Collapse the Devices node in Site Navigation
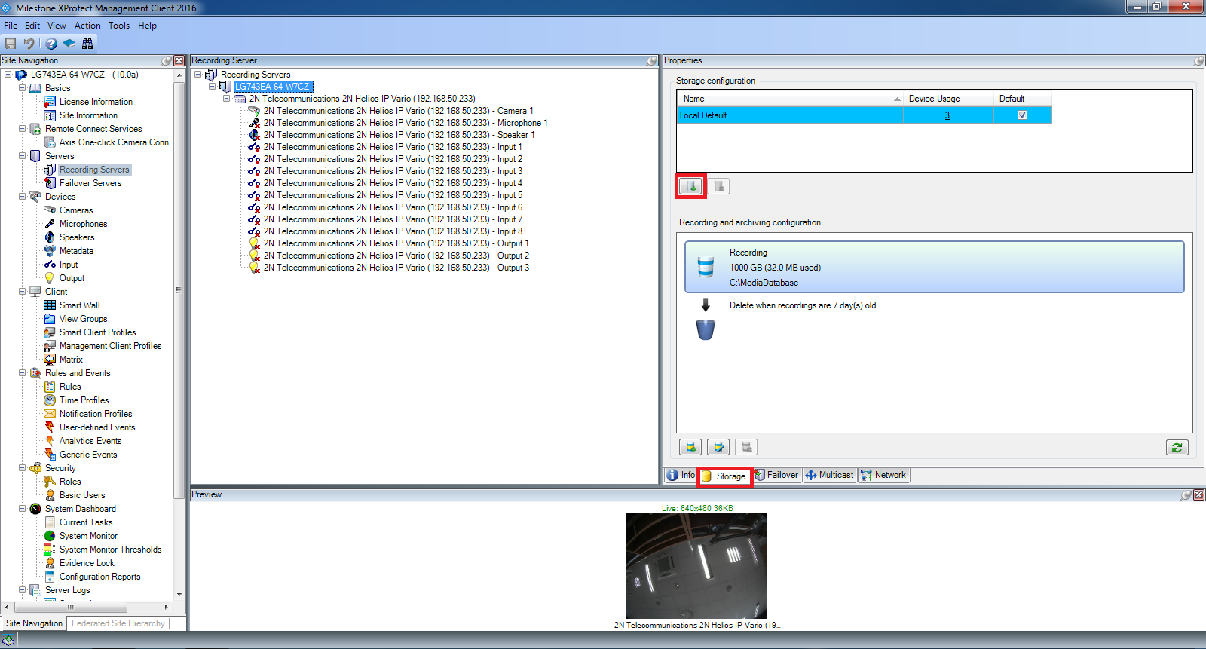The width and height of the screenshot is (1206, 649). click(x=23, y=197)
